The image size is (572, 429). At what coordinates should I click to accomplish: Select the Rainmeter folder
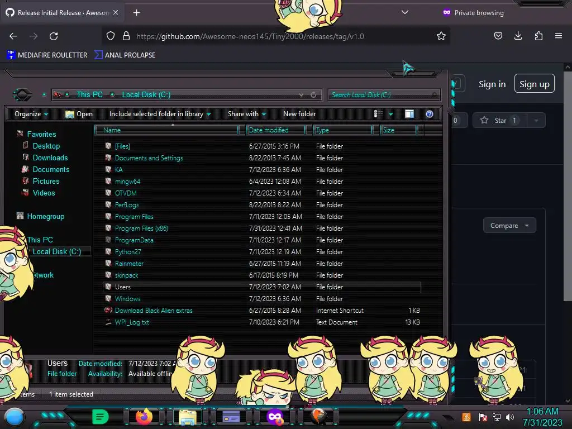(129, 264)
